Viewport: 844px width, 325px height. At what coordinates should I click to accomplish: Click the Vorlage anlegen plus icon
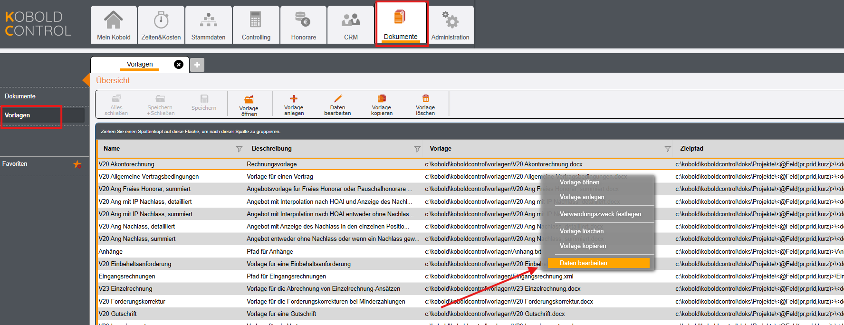294,99
